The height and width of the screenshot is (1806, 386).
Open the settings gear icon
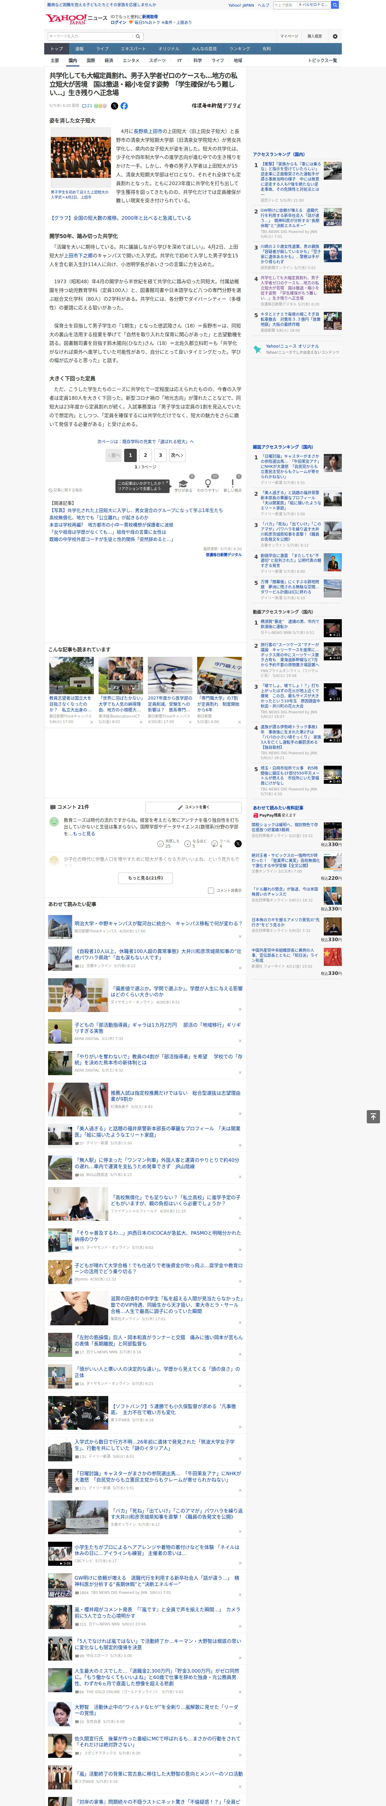[x=335, y=36]
